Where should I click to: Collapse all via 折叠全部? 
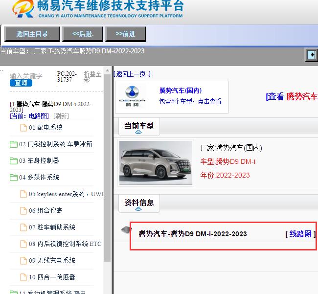point(92,77)
